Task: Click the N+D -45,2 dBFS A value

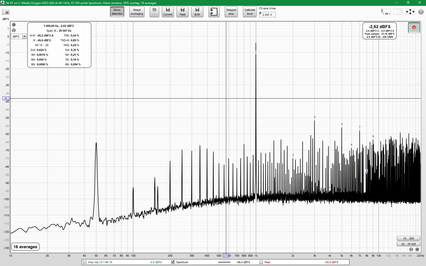Action: [x=45, y=35]
